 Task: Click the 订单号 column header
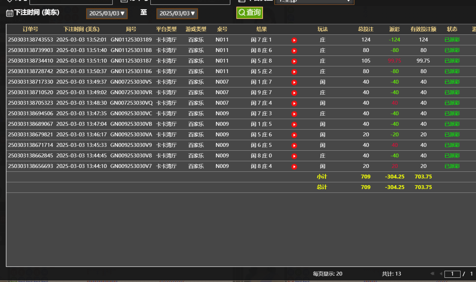[30, 29]
